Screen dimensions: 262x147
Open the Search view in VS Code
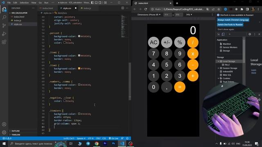pos(4,17)
